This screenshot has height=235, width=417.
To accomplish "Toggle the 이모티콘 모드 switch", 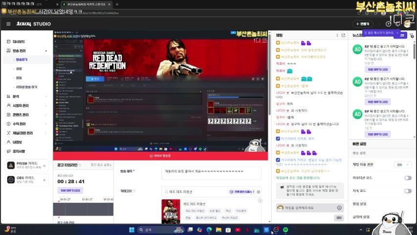I will [x=408, y=178].
